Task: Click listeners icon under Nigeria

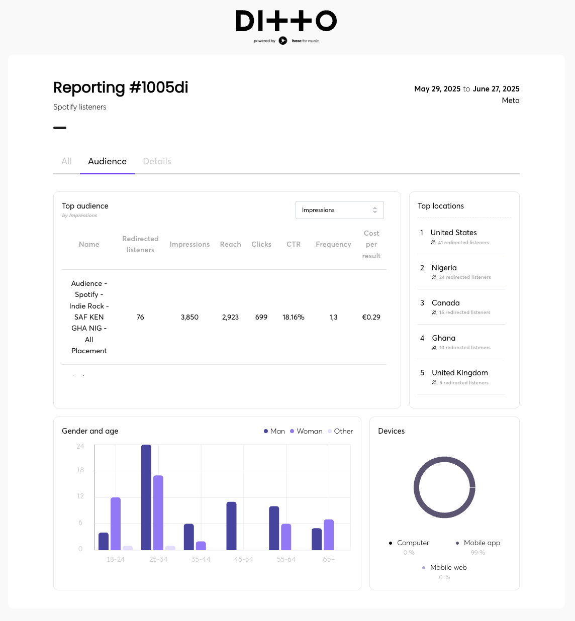Action: (434, 277)
